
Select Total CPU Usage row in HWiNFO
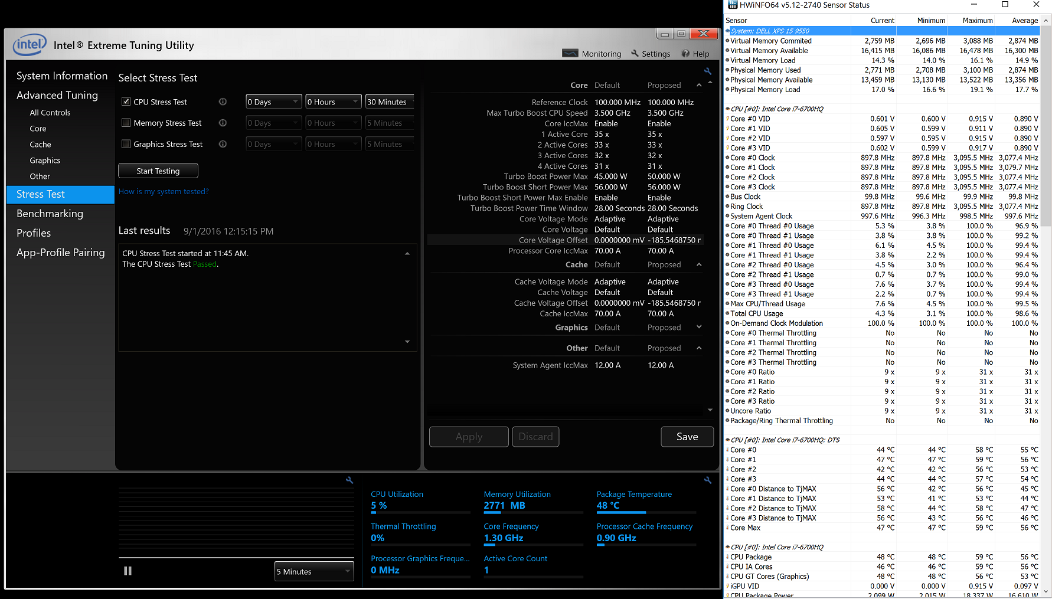click(883, 313)
